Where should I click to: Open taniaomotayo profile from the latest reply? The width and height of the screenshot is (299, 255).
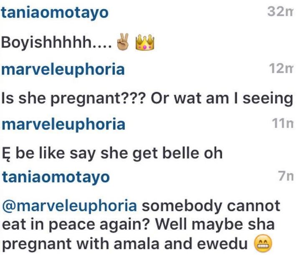[x=56, y=177]
